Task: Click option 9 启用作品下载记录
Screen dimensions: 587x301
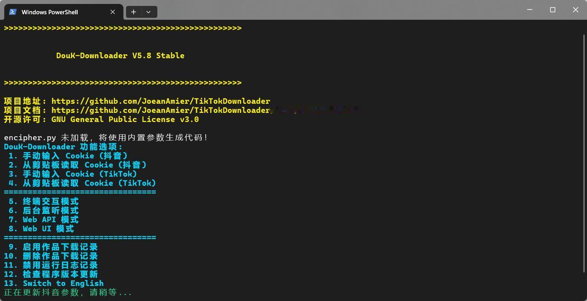Action: click(53, 247)
